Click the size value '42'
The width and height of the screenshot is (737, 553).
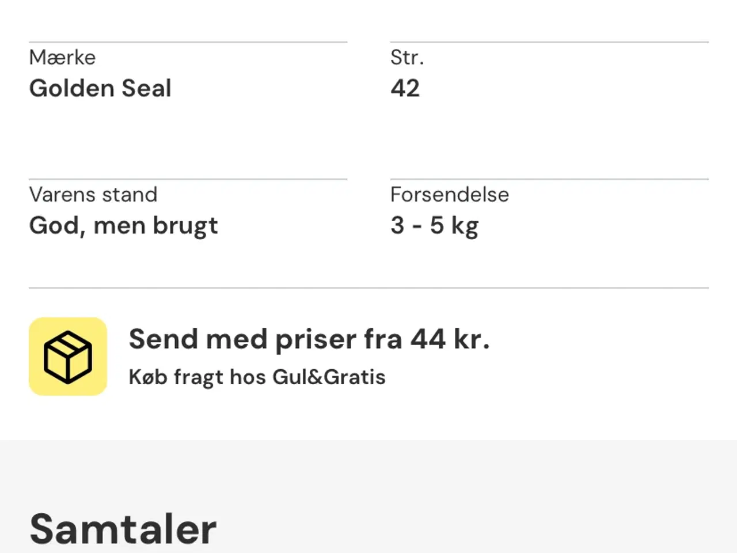coord(405,88)
